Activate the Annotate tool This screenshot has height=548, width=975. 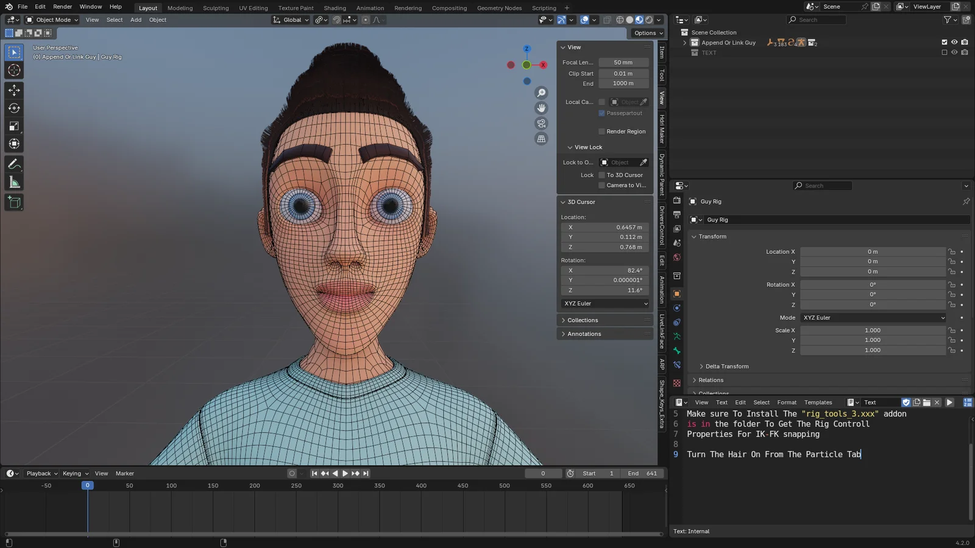[x=14, y=163]
